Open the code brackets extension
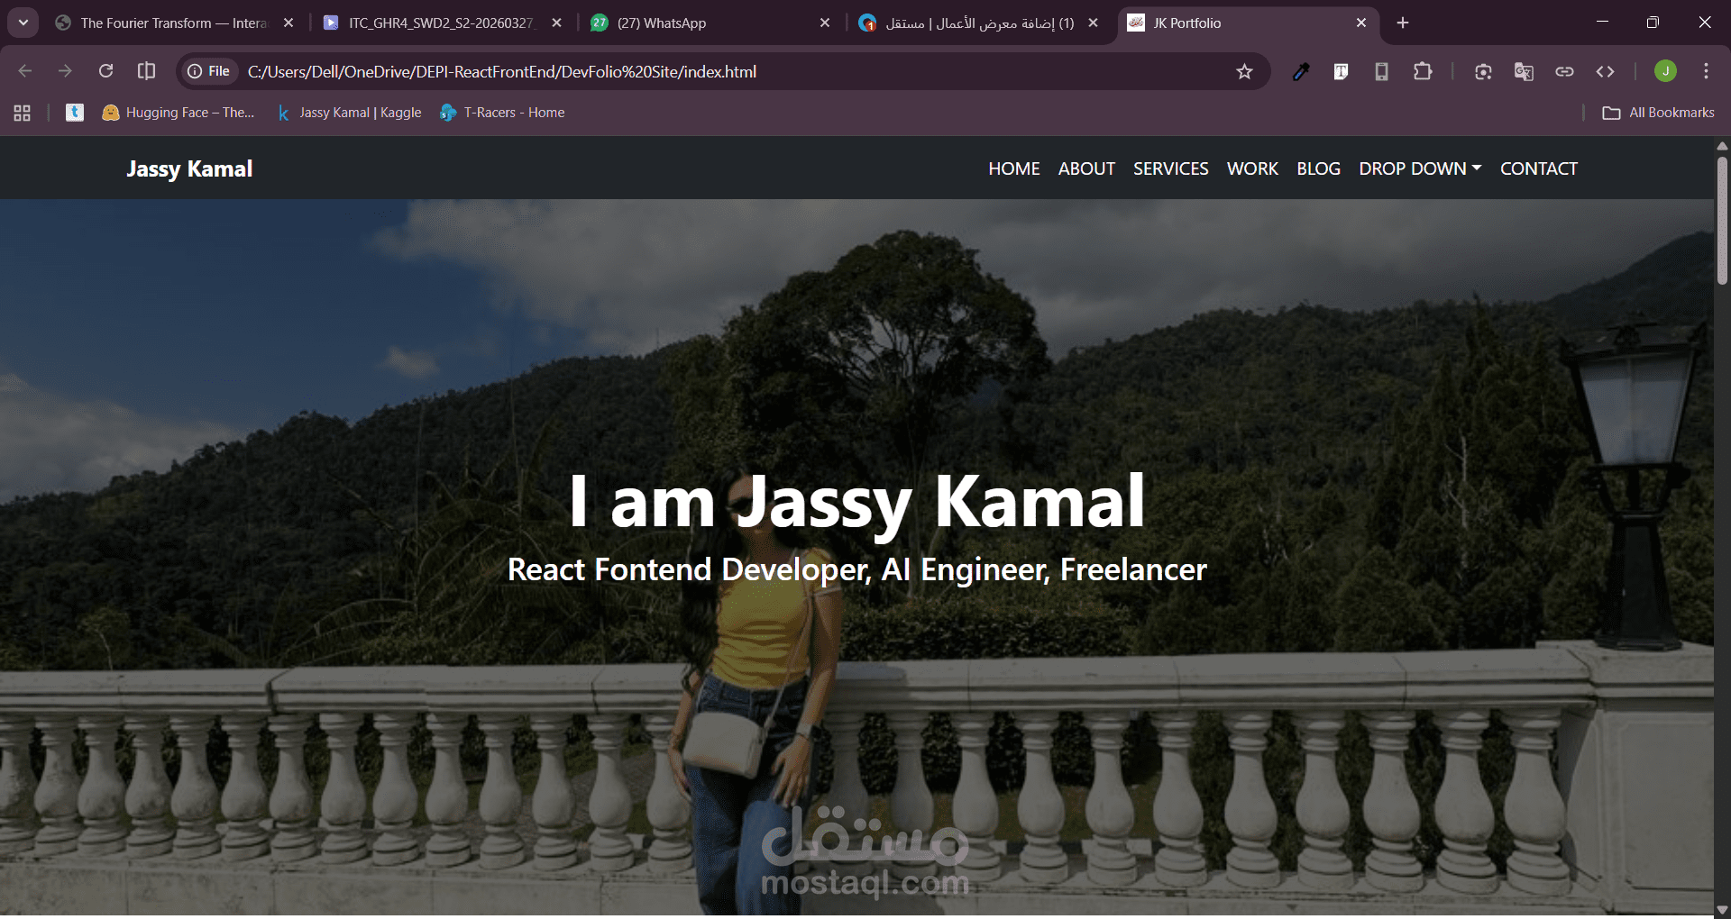This screenshot has height=919, width=1731. (x=1605, y=71)
